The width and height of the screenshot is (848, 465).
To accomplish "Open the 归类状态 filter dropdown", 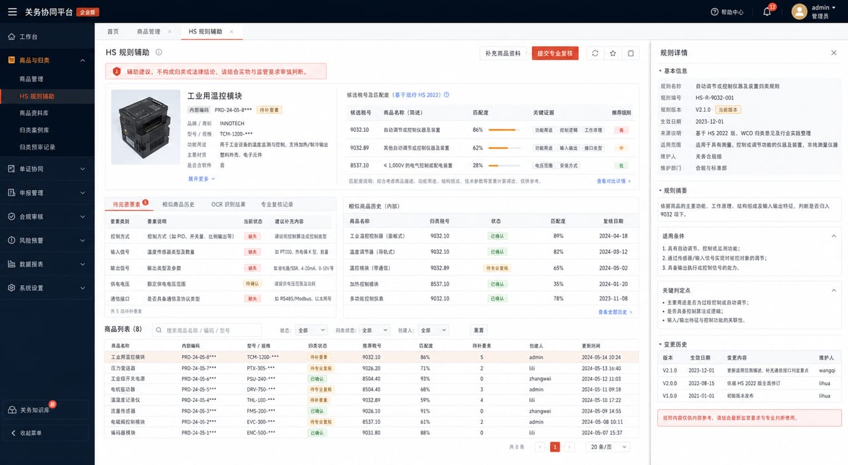I will point(375,330).
